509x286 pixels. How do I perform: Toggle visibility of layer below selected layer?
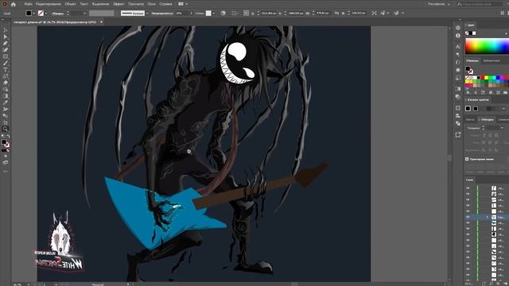click(468, 222)
